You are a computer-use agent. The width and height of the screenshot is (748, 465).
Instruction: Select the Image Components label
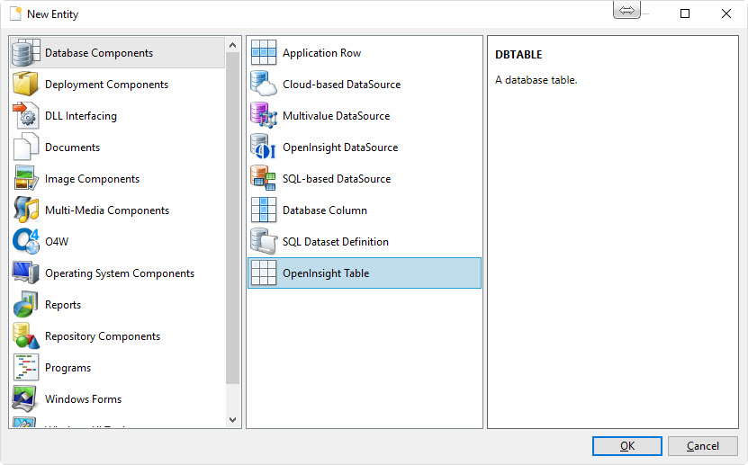[x=92, y=179]
